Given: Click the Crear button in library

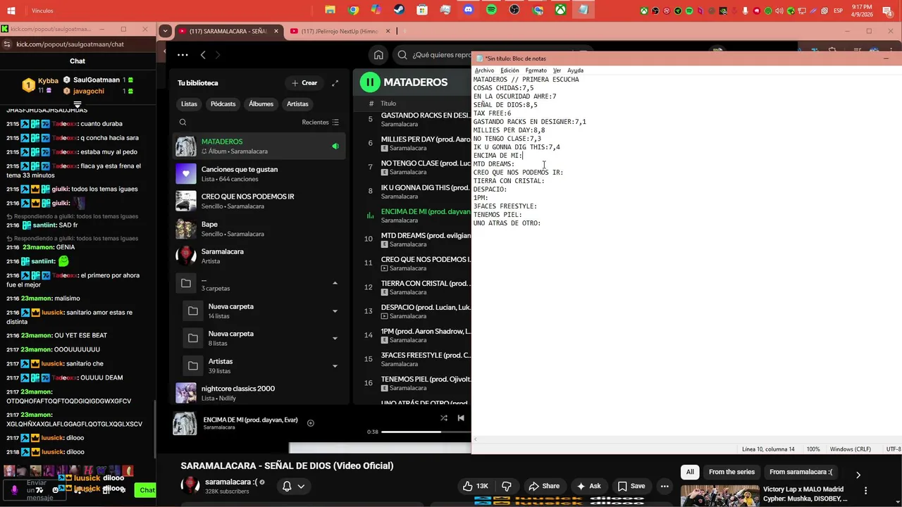Looking at the screenshot, I should [304, 83].
